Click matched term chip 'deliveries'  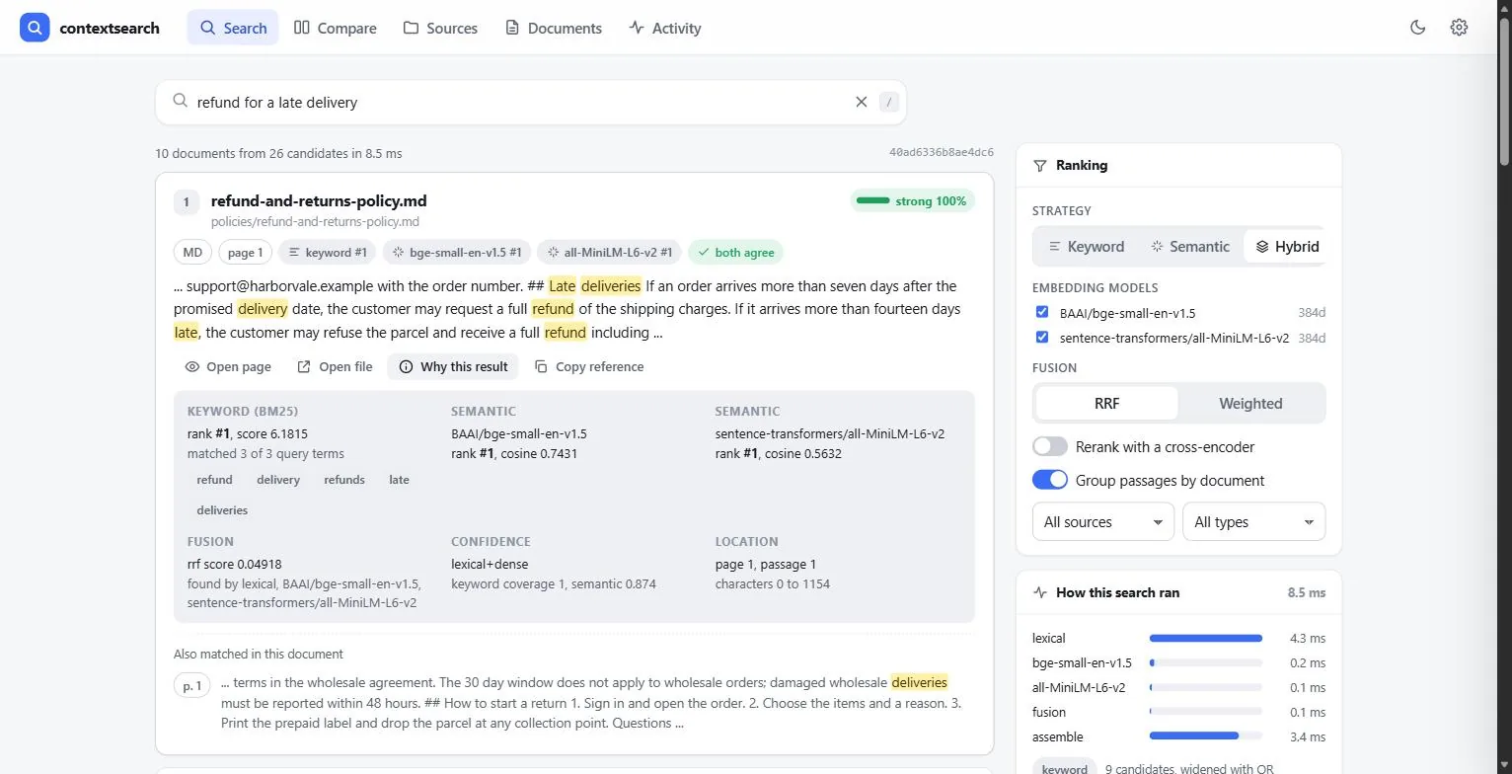(222, 510)
